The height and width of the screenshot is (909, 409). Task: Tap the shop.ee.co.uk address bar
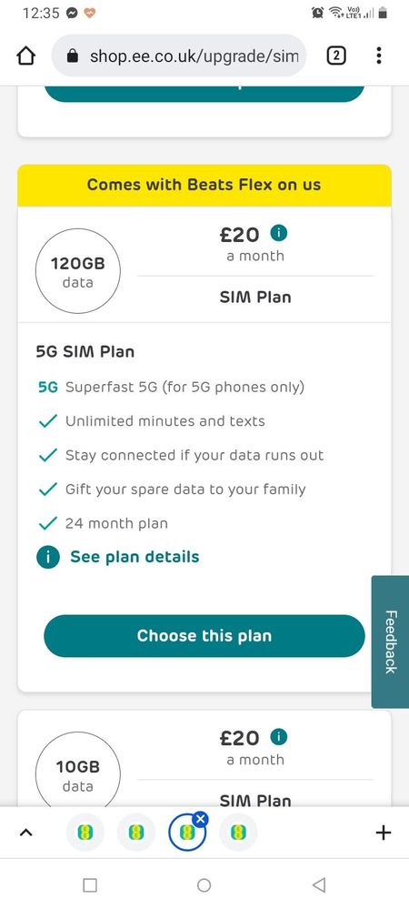tap(178, 56)
